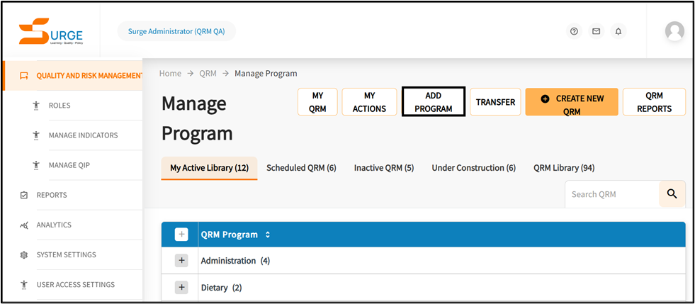Expand the Administration program row

tap(181, 261)
